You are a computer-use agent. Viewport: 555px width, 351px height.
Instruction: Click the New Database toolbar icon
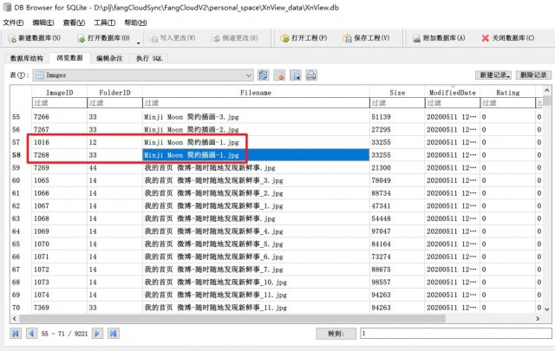12,38
